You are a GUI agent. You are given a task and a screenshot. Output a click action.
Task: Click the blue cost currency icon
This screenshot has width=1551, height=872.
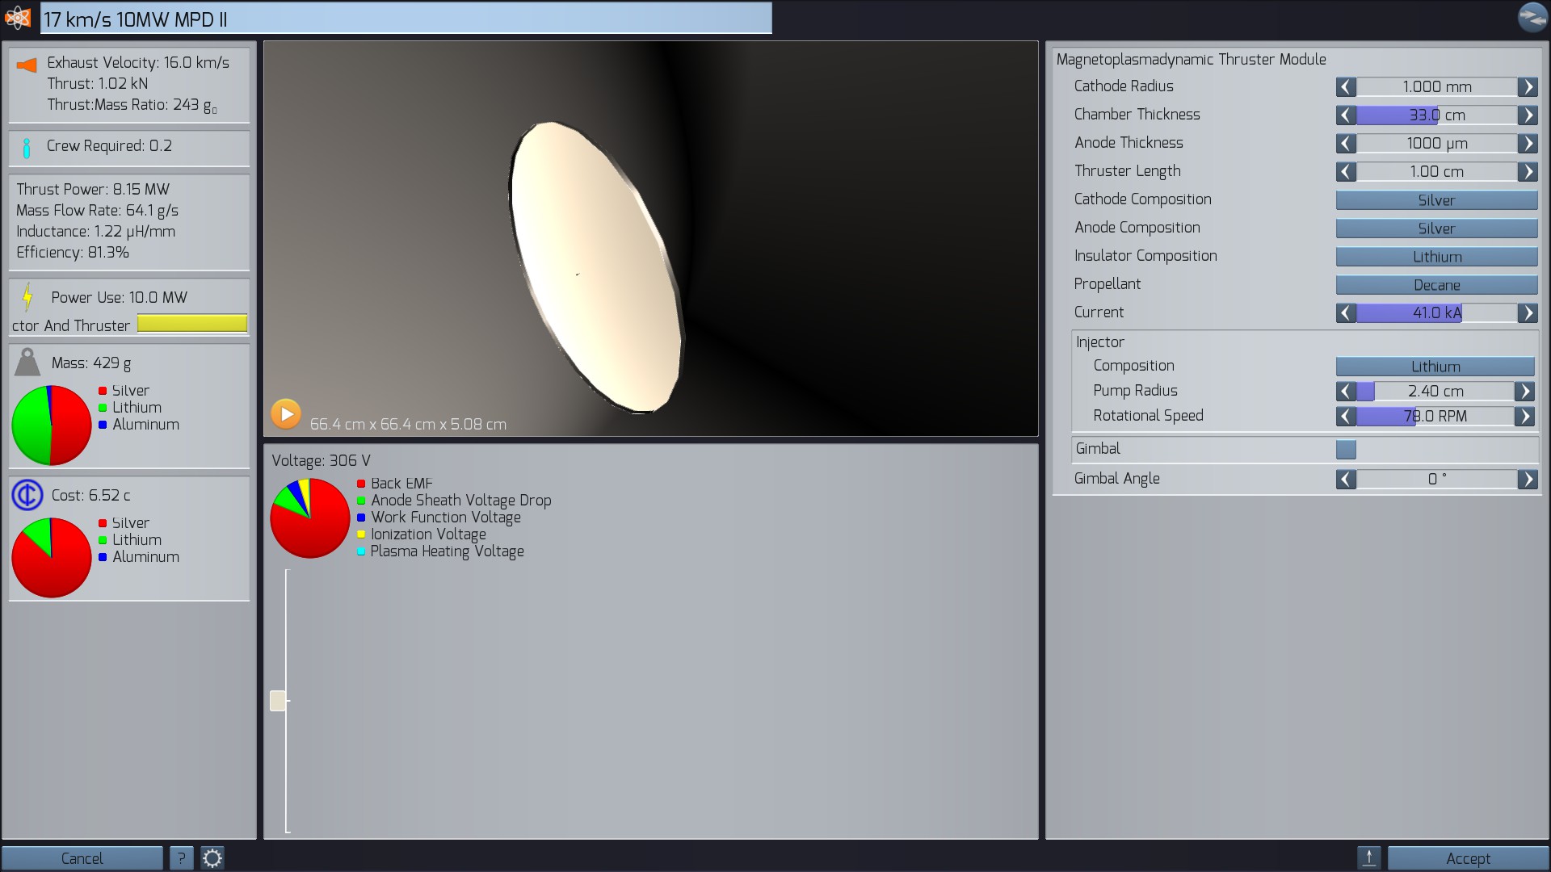[27, 495]
